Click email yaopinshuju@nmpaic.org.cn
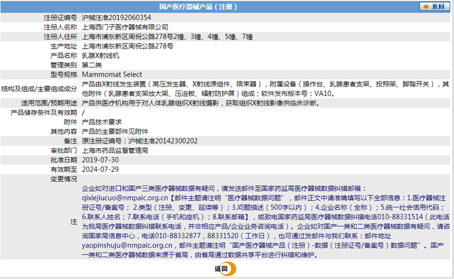Screen dimensions: 454x279 [127, 245]
